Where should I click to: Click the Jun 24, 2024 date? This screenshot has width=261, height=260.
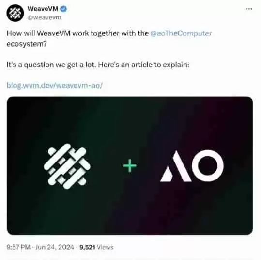click(54, 247)
